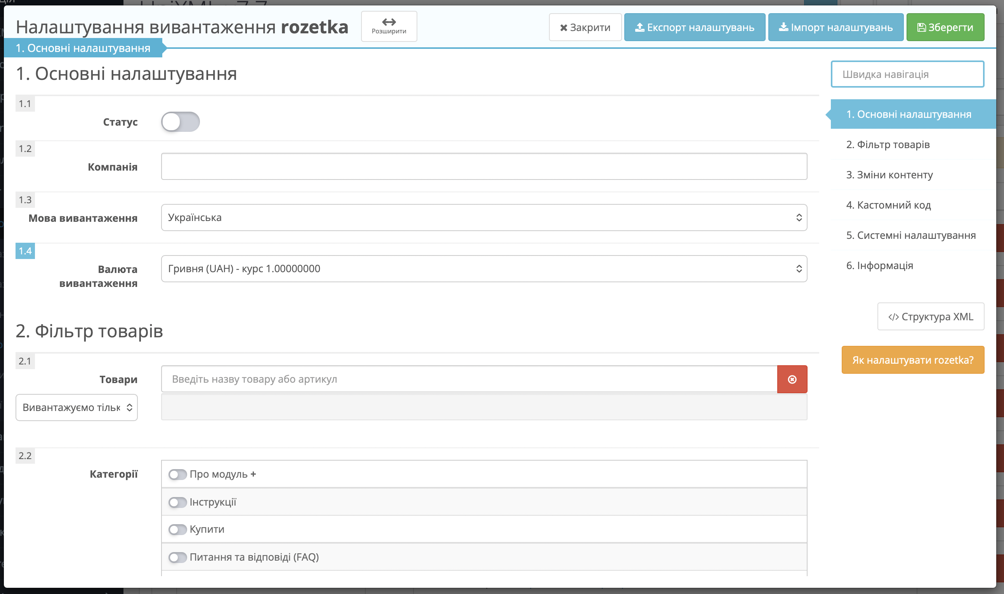
Task: Click Імпорт налаштувань download button
Action: click(x=836, y=27)
